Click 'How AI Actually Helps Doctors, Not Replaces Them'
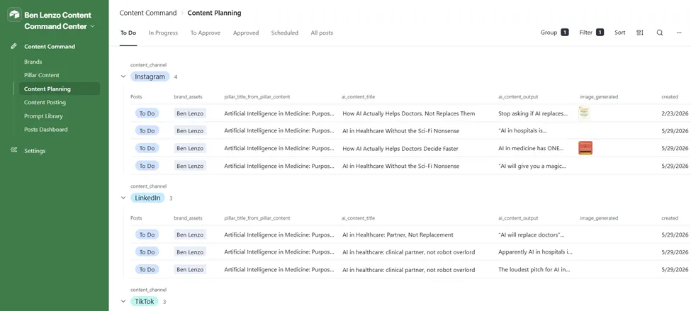The height and width of the screenshot is (311, 691). 408,113
